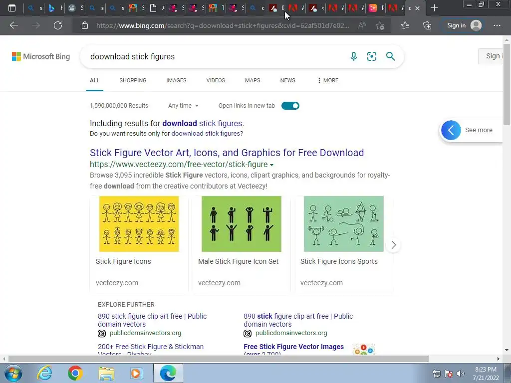Go back to the previous page
This screenshot has height=383, width=511.
pos(13,25)
